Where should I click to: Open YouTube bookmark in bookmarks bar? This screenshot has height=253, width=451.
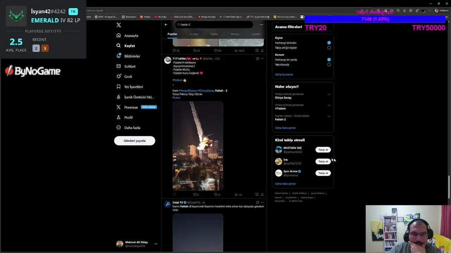(160, 17)
